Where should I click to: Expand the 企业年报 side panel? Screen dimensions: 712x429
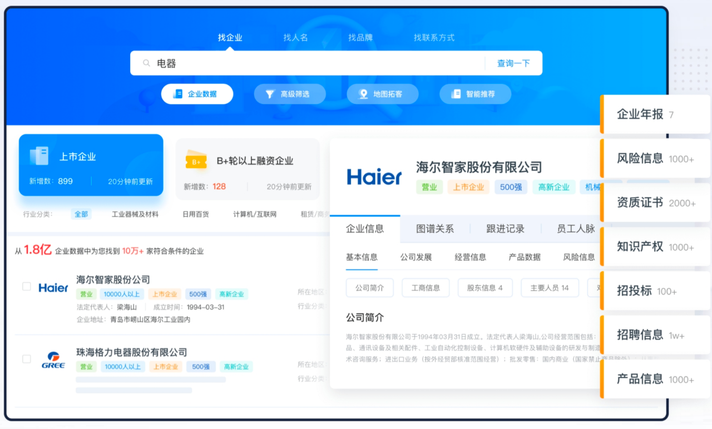(655, 114)
